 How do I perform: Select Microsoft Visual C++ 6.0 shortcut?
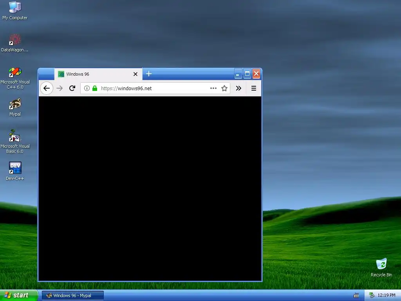(15, 78)
